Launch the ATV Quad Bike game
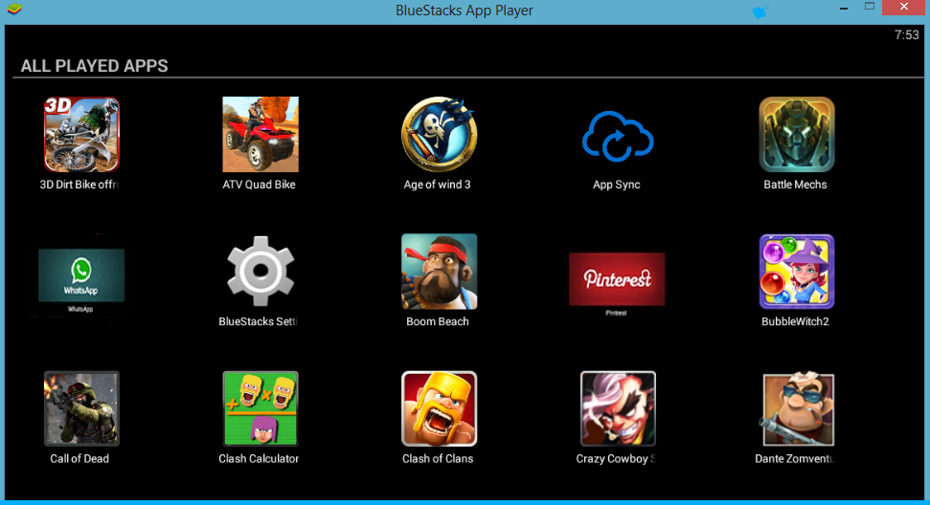This screenshot has height=505, width=930. coord(261,135)
